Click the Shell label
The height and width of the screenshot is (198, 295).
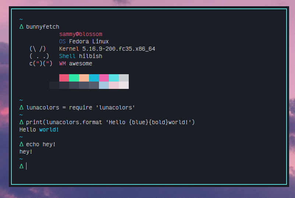(67, 56)
